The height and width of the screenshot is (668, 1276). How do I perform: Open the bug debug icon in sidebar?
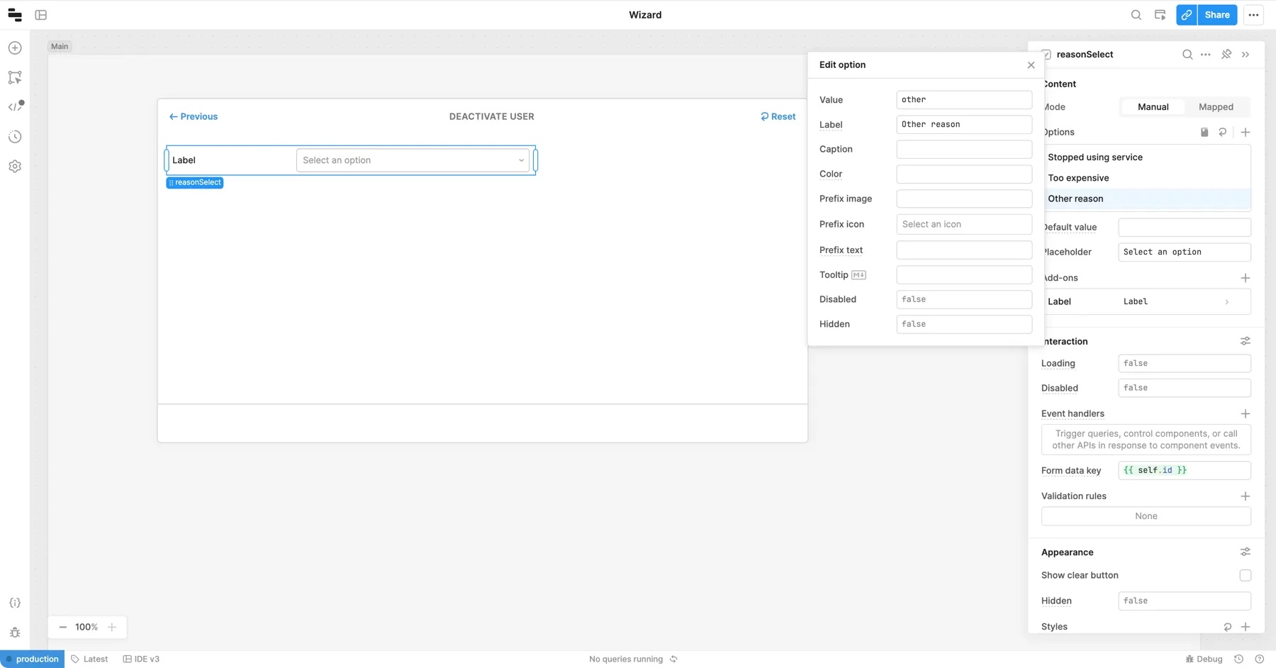15,633
